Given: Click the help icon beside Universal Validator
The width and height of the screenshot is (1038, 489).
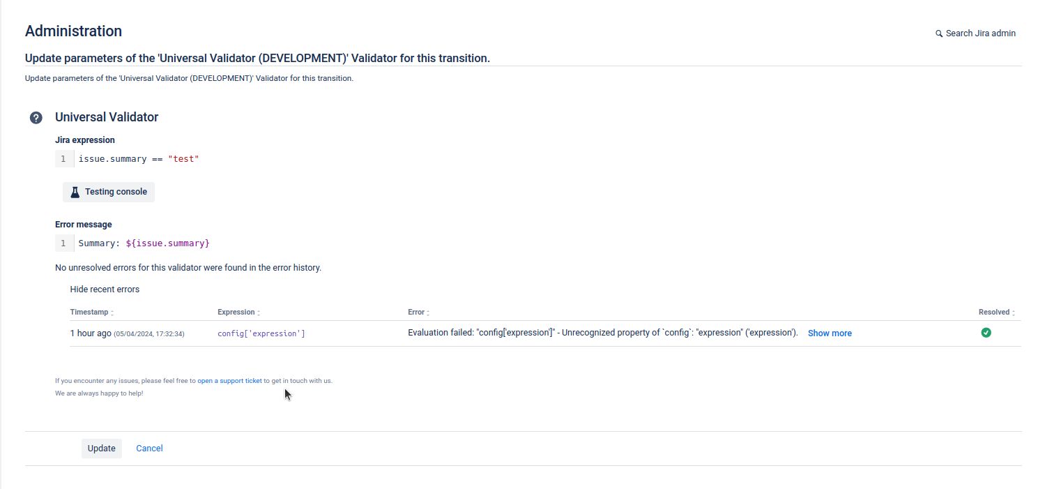Looking at the screenshot, I should pyautogui.click(x=36, y=117).
